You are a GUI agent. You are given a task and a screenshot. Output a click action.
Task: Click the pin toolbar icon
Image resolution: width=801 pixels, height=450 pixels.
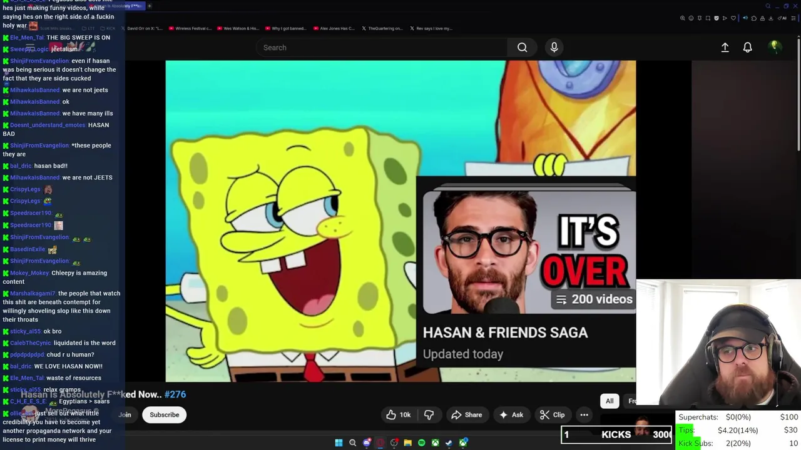(700, 18)
